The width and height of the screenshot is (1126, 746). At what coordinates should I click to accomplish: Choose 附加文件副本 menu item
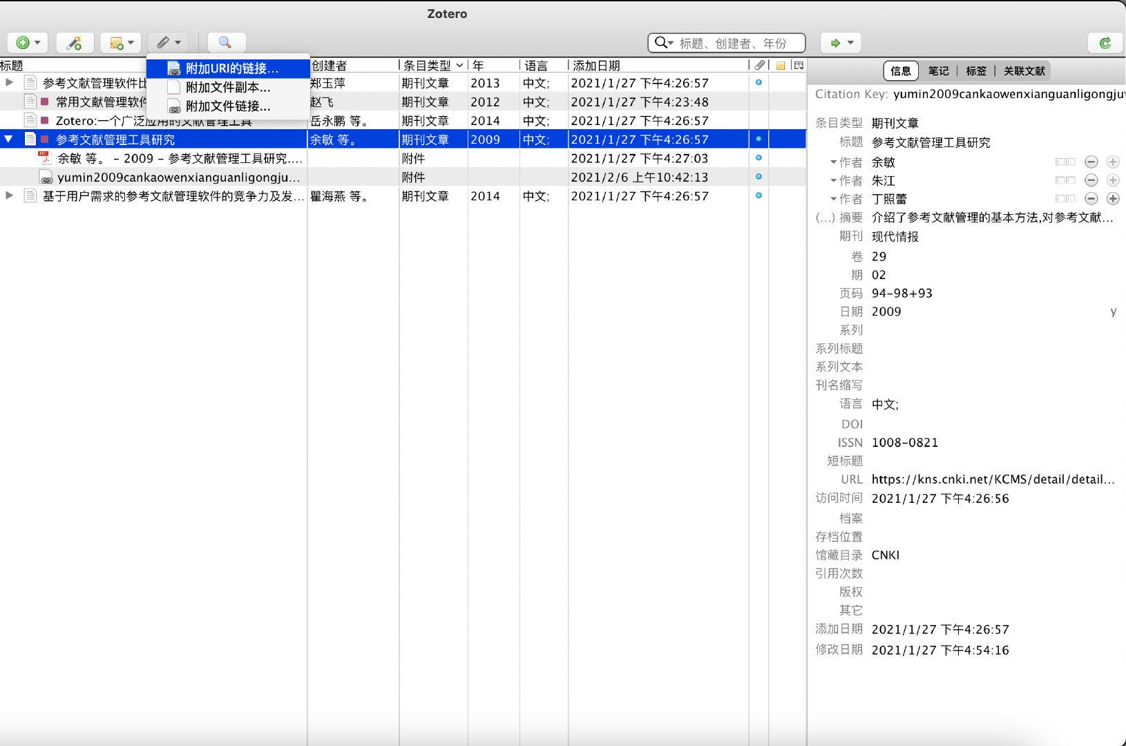pos(228,87)
